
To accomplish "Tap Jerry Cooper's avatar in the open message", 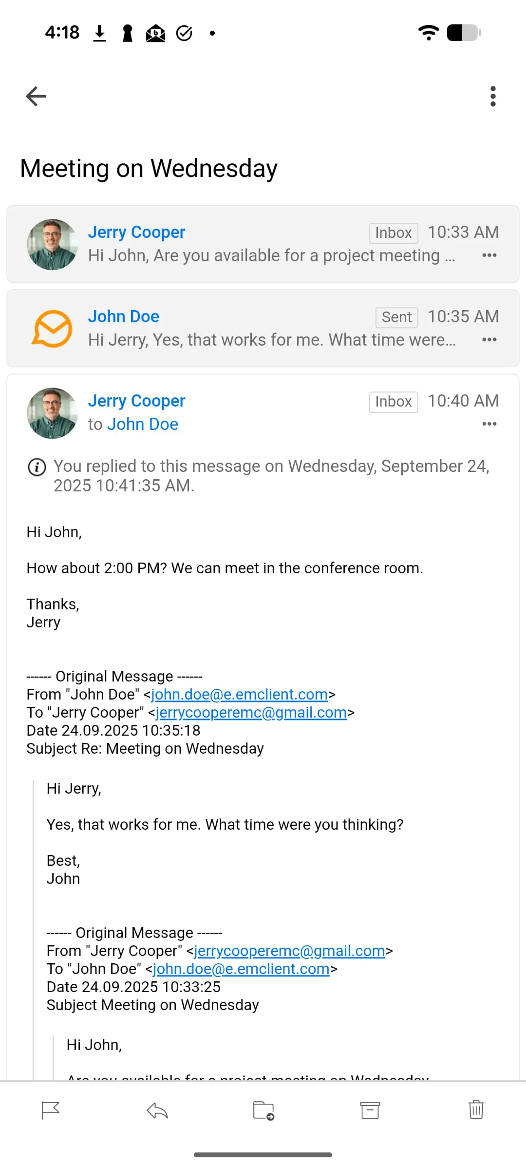I will click(52, 413).
